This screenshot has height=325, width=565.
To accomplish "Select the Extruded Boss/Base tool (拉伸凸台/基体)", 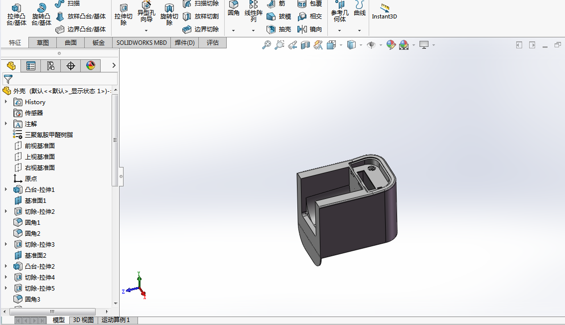I will pos(16,15).
